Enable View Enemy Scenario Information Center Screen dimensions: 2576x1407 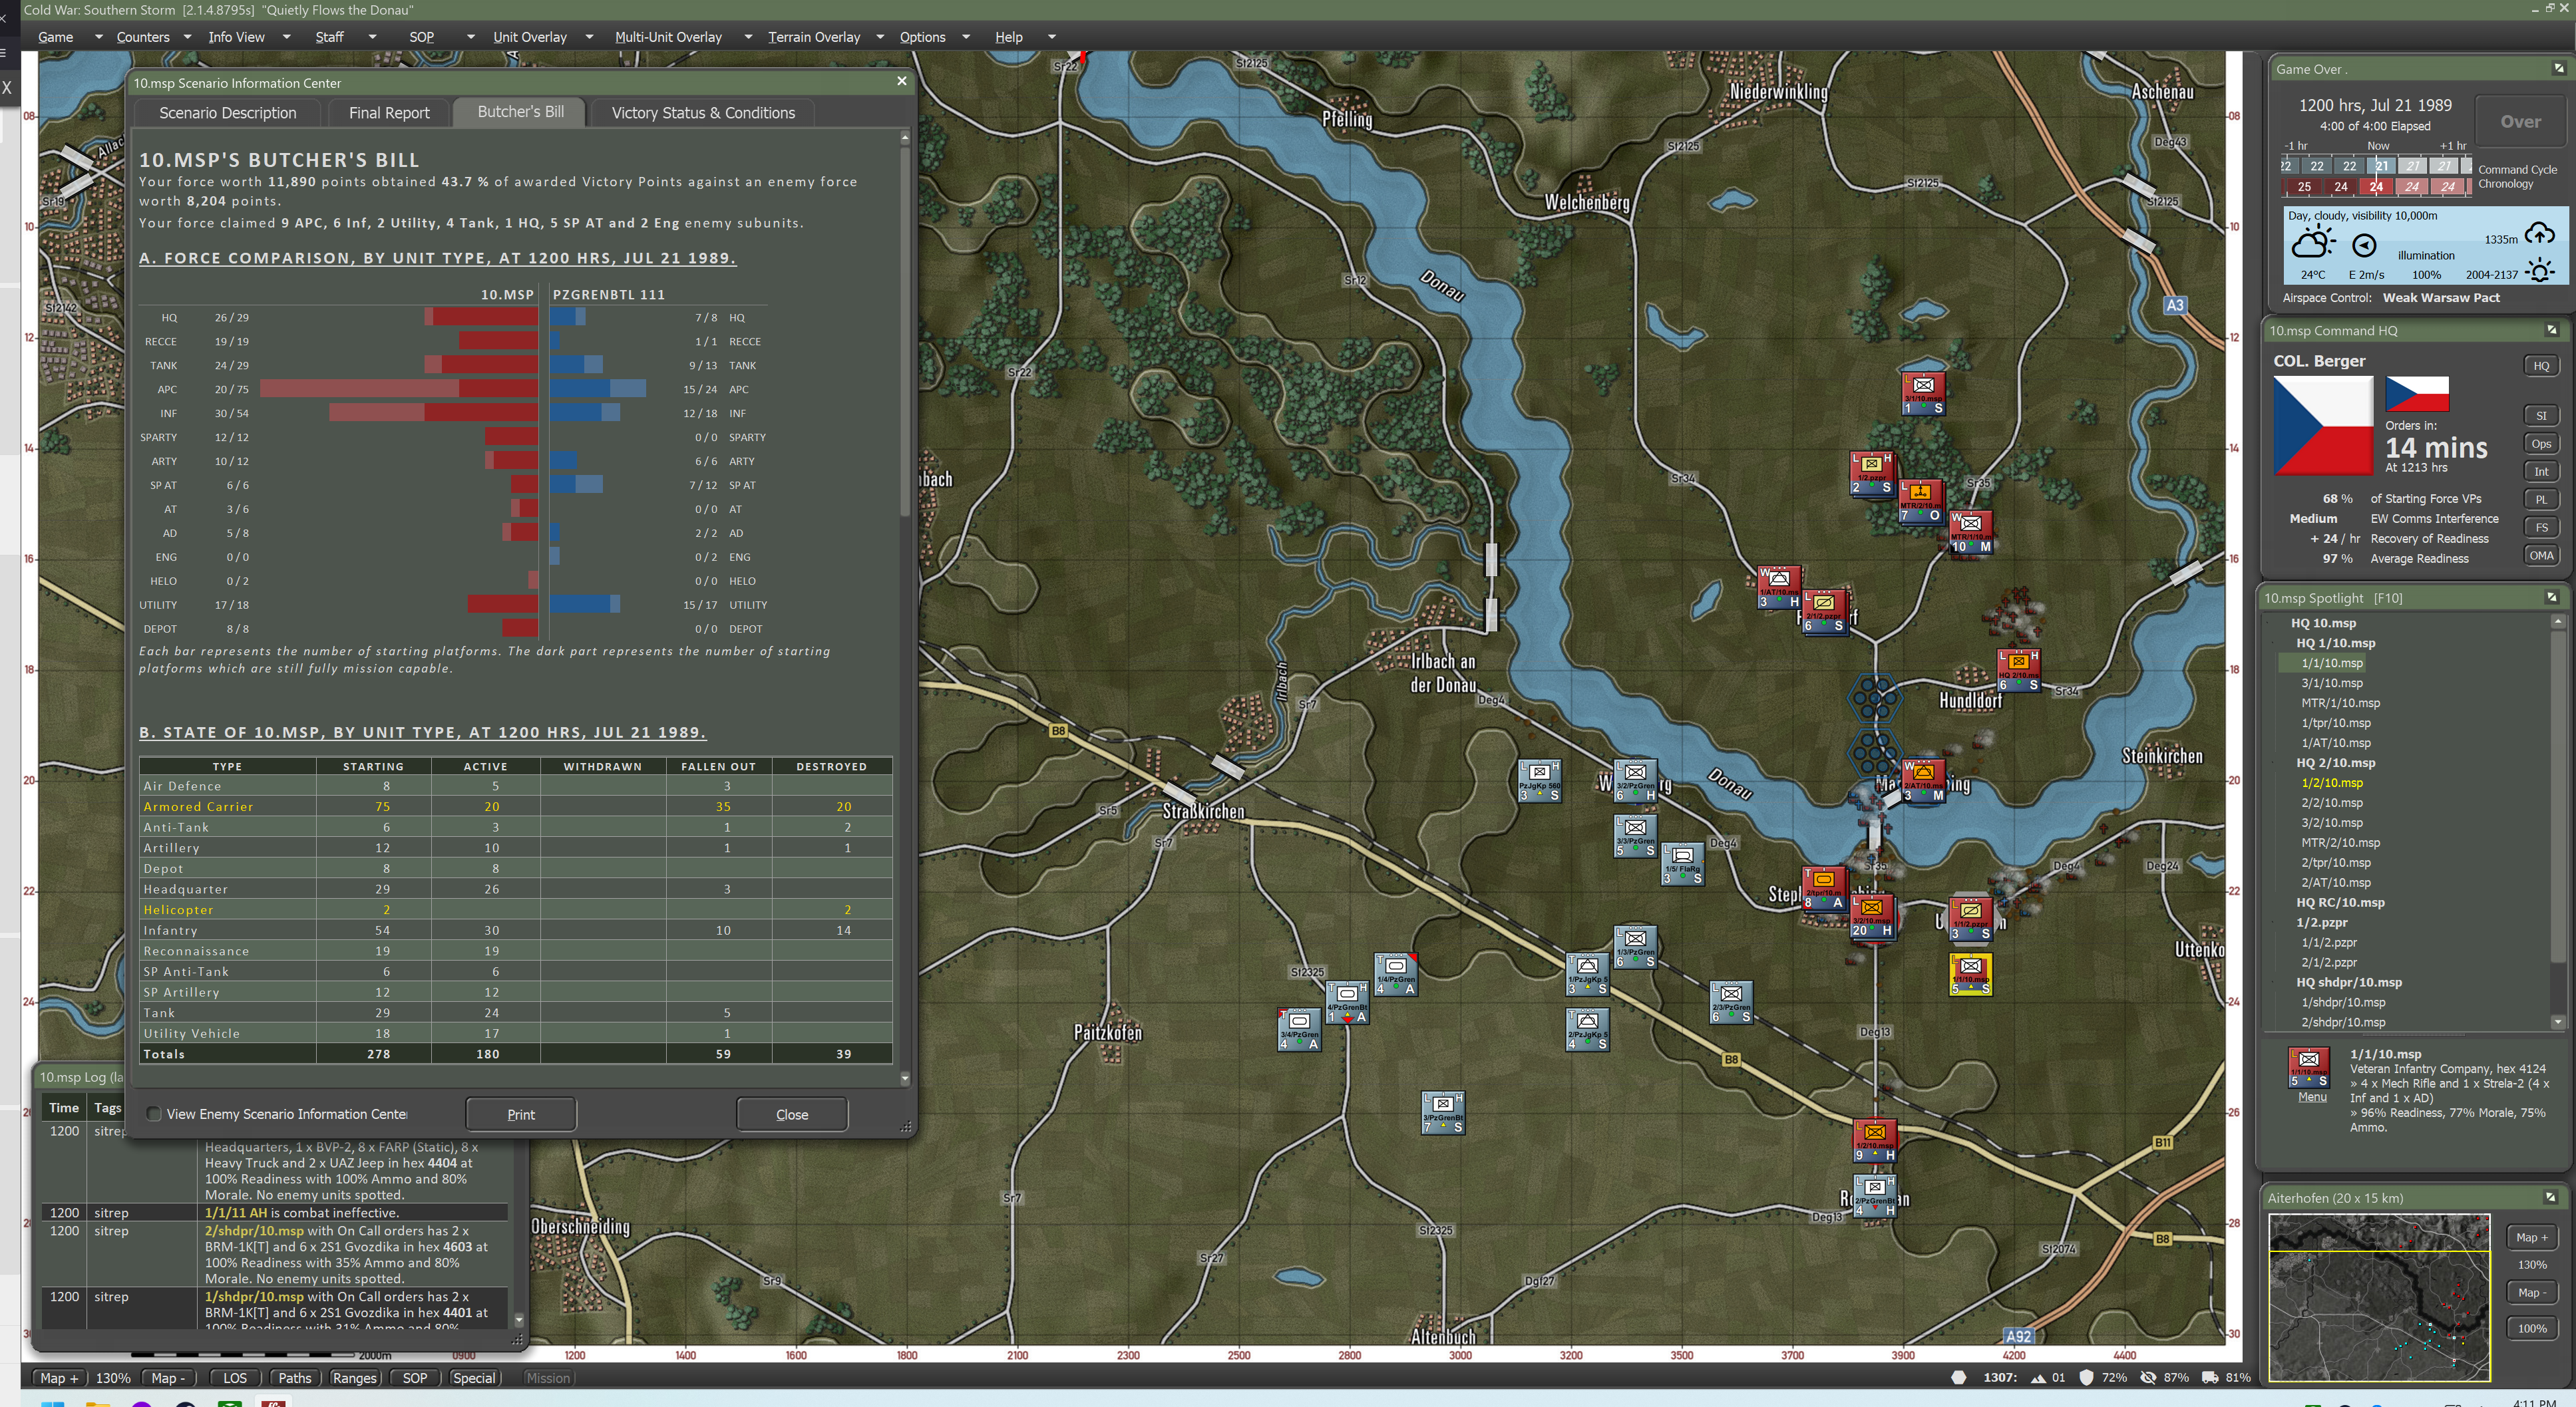(x=154, y=1114)
